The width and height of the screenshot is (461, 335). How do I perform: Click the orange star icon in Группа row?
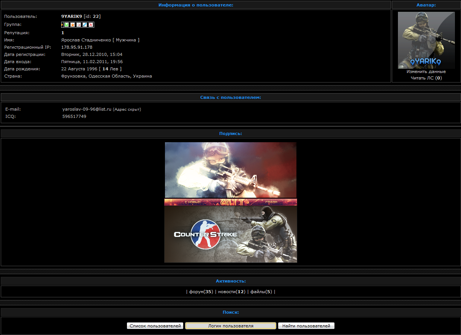pos(73,25)
